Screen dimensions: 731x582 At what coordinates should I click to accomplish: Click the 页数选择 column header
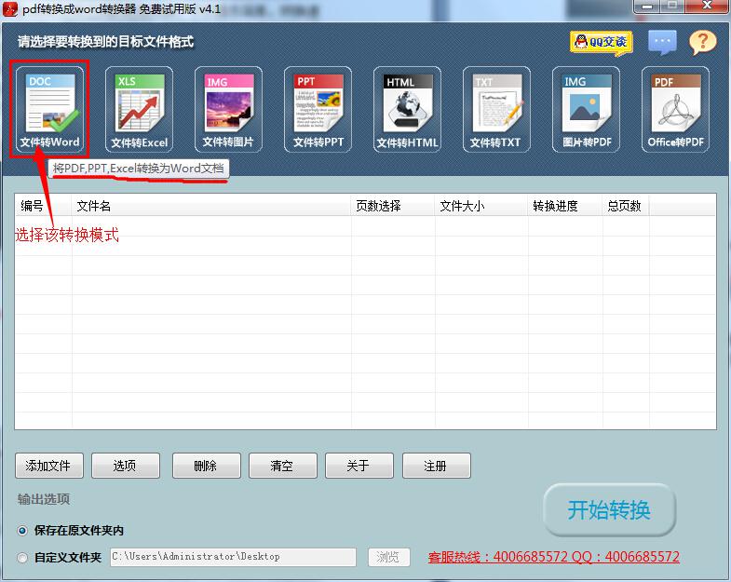pyautogui.click(x=393, y=206)
